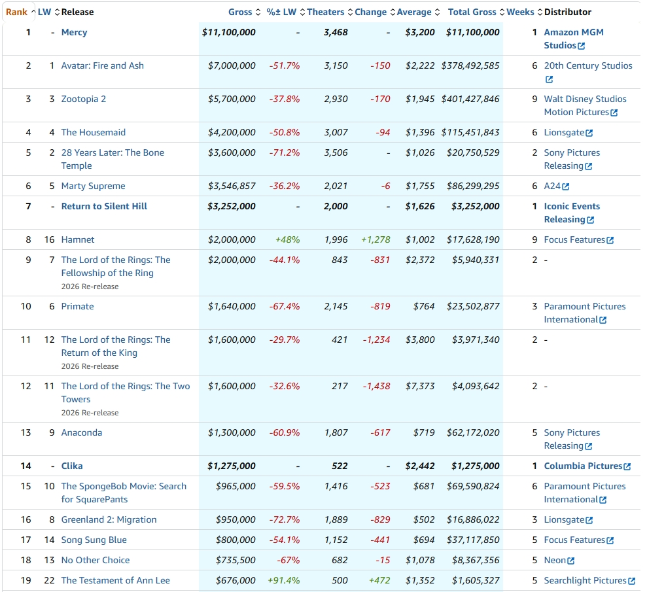
Task: Sort by Theaters column header
Action: tap(325, 12)
